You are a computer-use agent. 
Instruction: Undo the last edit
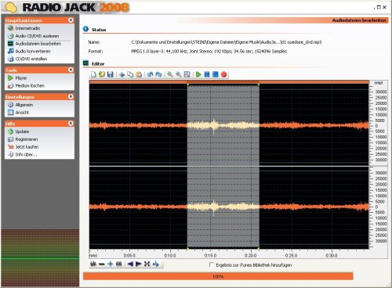[150, 74]
